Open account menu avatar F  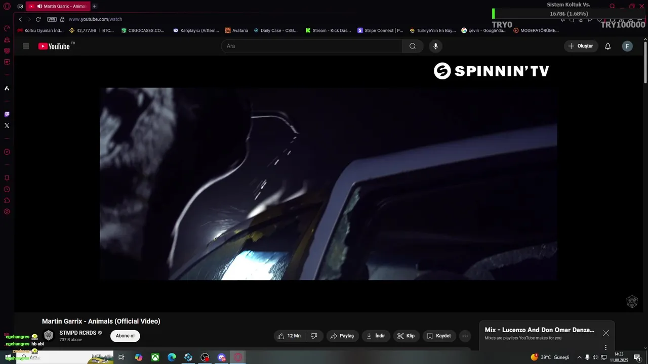(627, 46)
